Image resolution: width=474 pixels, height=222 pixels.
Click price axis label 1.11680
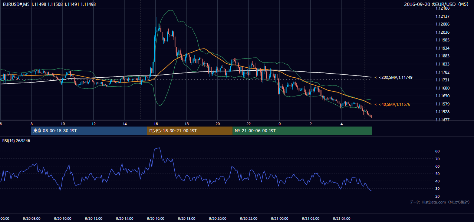[443, 88]
